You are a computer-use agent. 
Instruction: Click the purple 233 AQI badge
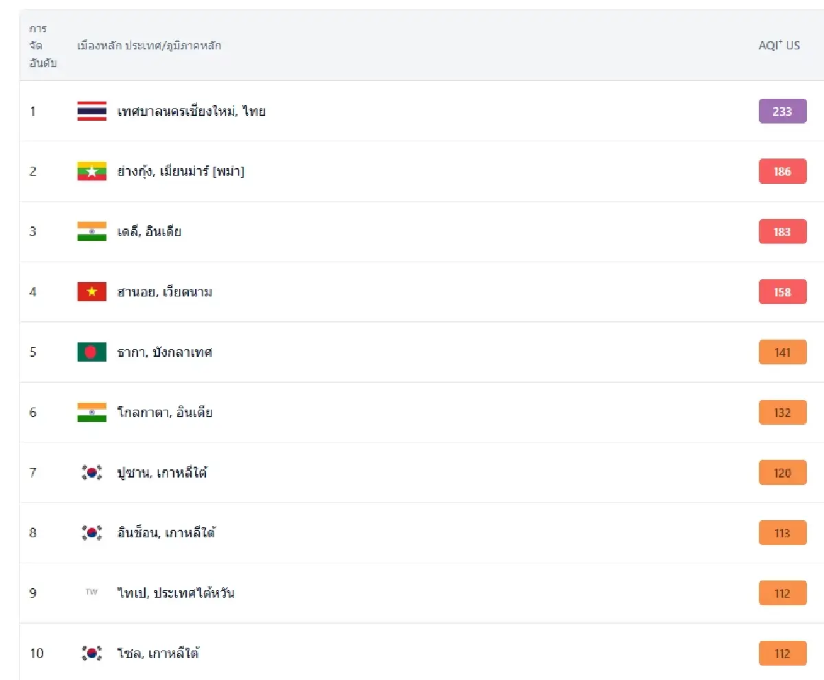tap(782, 111)
